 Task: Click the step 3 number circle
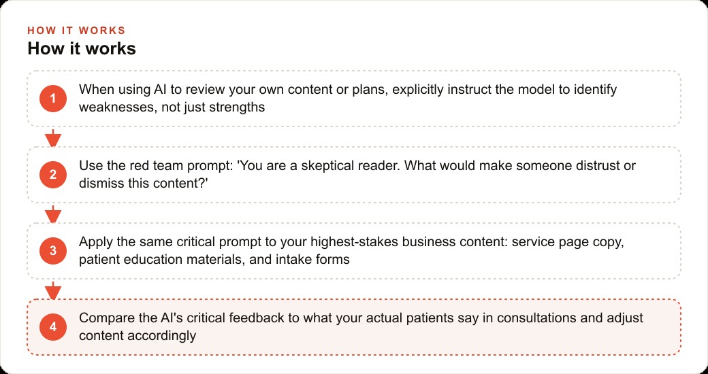tap(53, 251)
